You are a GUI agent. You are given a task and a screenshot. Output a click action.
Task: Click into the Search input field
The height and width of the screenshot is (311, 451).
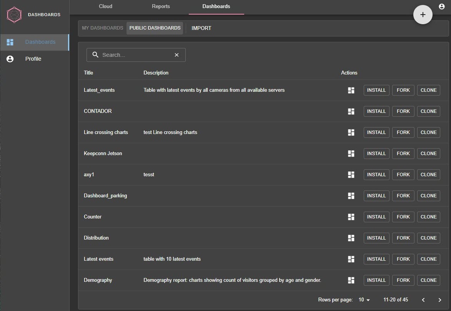[x=135, y=55]
